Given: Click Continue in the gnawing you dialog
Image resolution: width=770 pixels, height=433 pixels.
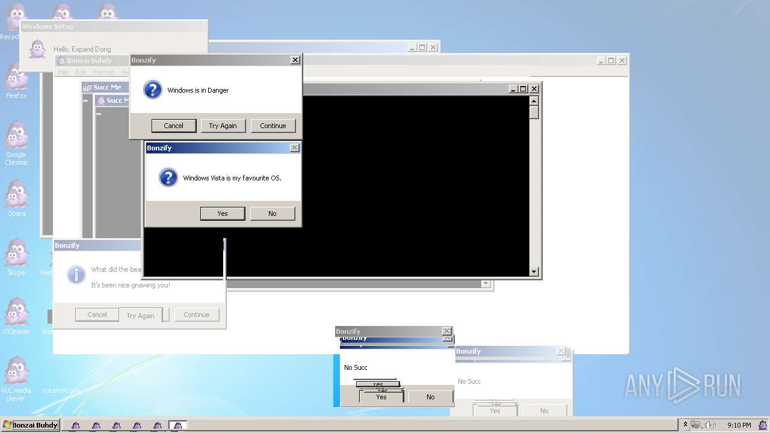Looking at the screenshot, I should click(x=197, y=315).
